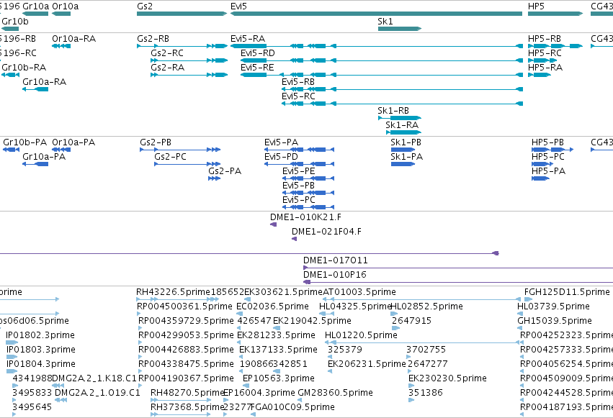The height and width of the screenshot is (418, 613).
Task: Click EST label EK281233.5prime
Action: 277,336
